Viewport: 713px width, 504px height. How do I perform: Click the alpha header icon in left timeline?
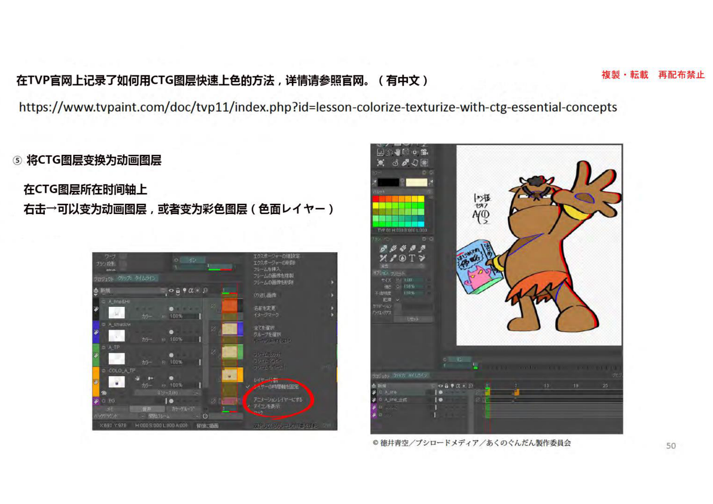click(x=191, y=291)
